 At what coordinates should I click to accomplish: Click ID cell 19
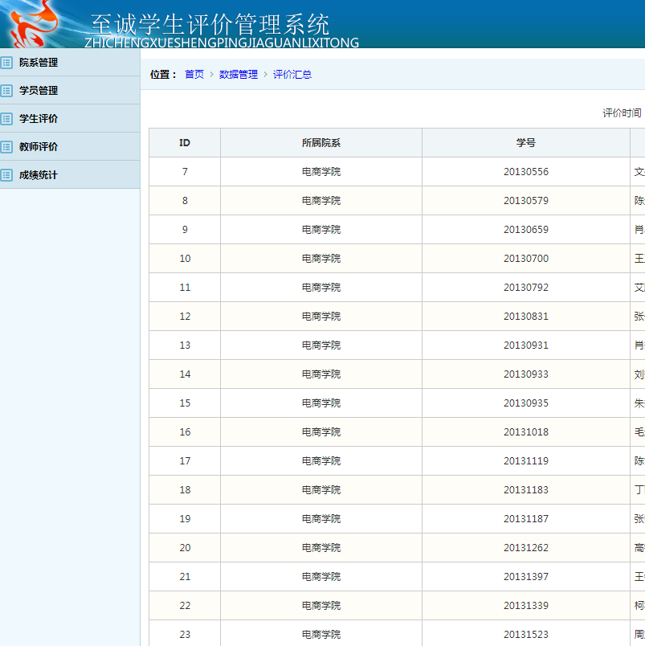(185, 519)
